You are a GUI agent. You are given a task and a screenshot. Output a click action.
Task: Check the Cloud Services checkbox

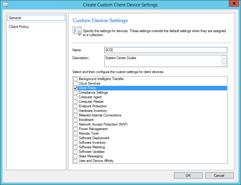75,83
